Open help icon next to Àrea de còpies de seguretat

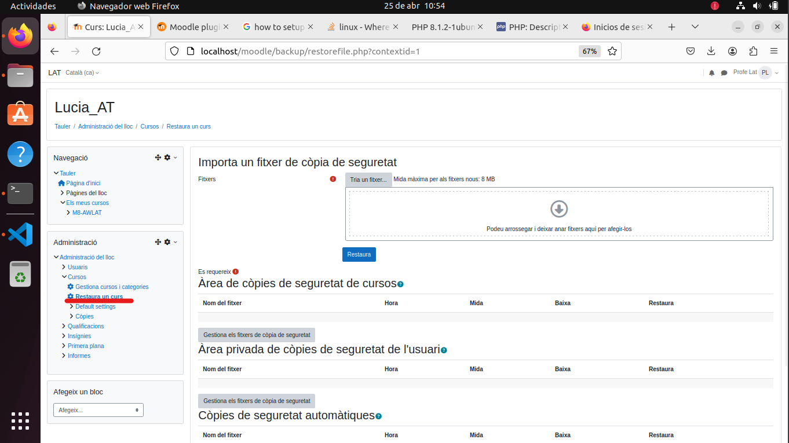400,284
